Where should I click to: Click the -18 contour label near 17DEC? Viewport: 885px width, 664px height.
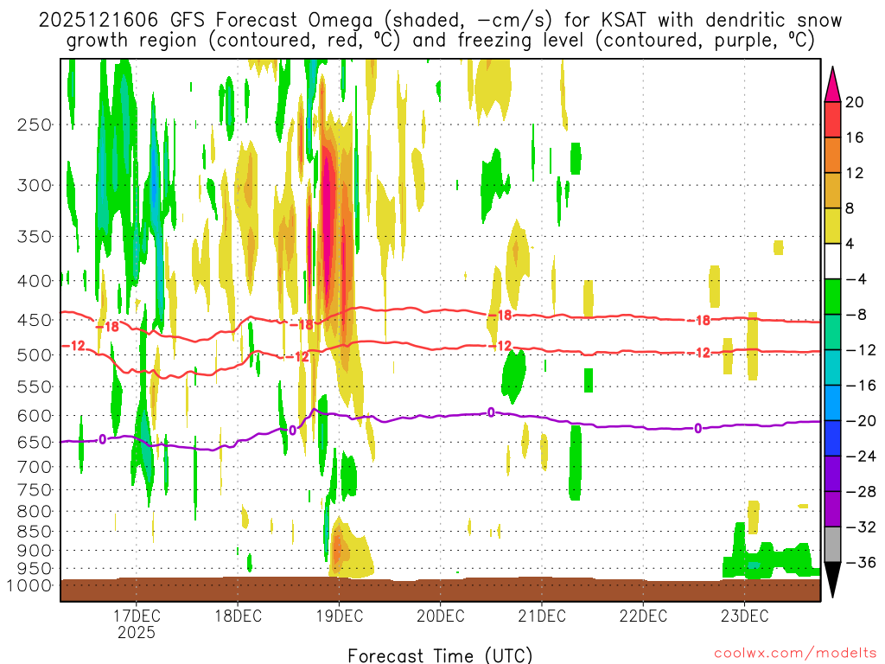click(x=107, y=327)
